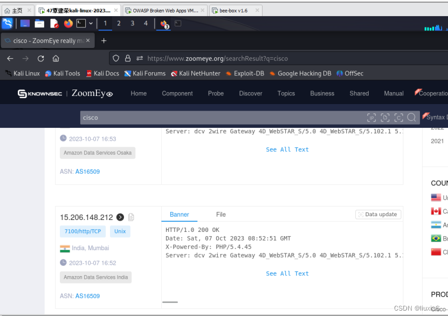Reload the ZoomEye page
The image size is (448, 316).
40,59
